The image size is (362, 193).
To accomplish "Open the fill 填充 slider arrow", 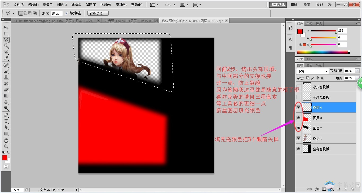I will 357,78.
